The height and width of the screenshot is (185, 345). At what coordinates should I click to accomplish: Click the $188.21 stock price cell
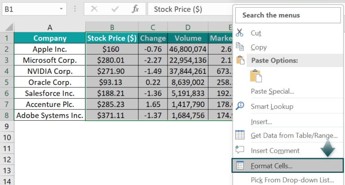pyautogui.click(x=112, y=93)
